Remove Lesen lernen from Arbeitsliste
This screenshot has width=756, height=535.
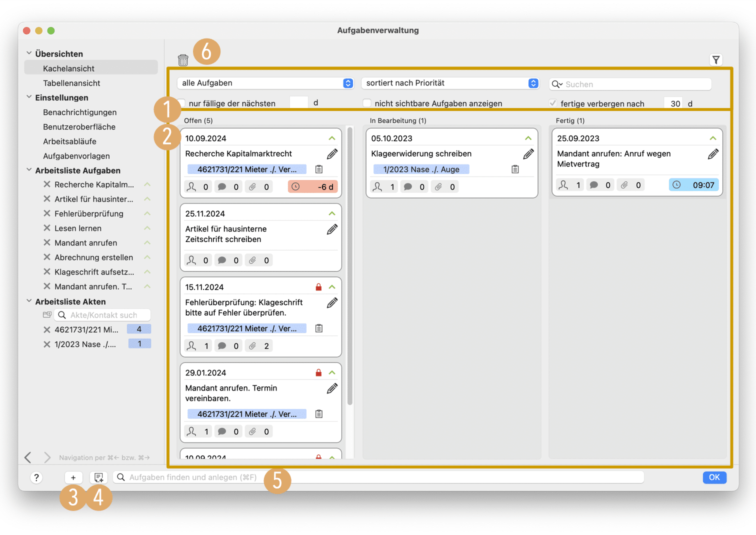47,228
